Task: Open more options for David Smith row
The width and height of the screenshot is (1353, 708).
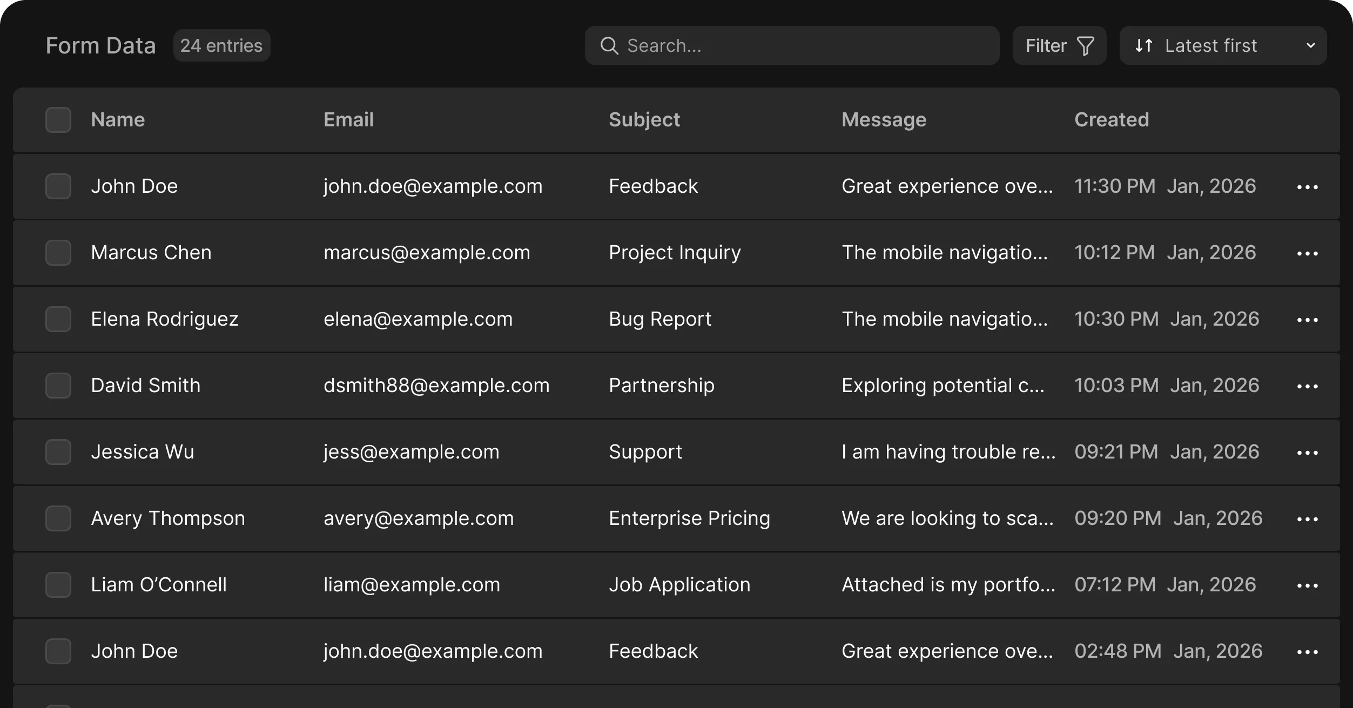Action: 1307,386
